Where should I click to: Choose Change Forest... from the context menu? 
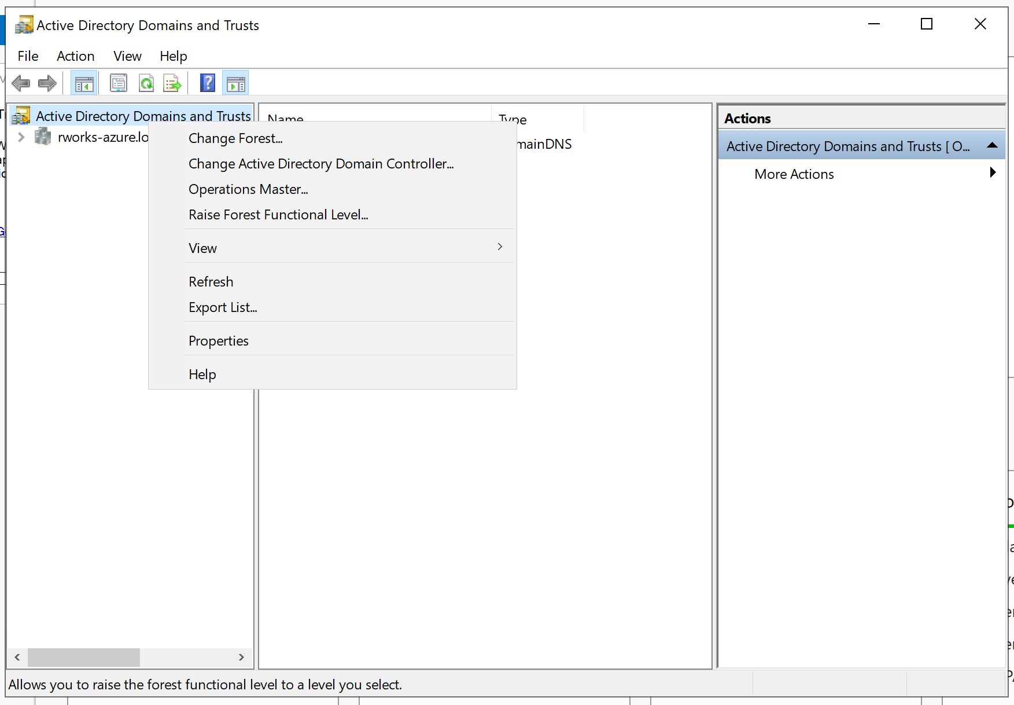(332, 138)
